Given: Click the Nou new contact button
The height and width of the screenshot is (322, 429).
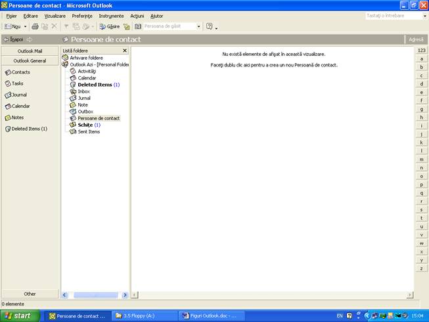Looking at the screenshot, I should (x=12, y=26).
